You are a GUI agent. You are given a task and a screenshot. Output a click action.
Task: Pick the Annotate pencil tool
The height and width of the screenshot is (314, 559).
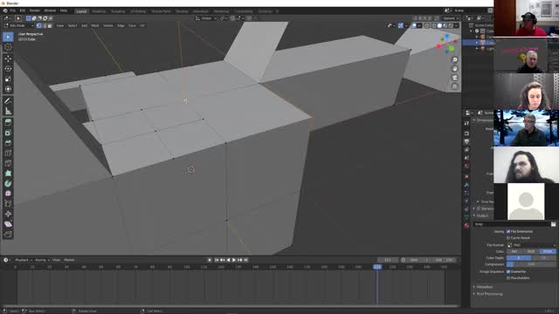click(8, 101)
